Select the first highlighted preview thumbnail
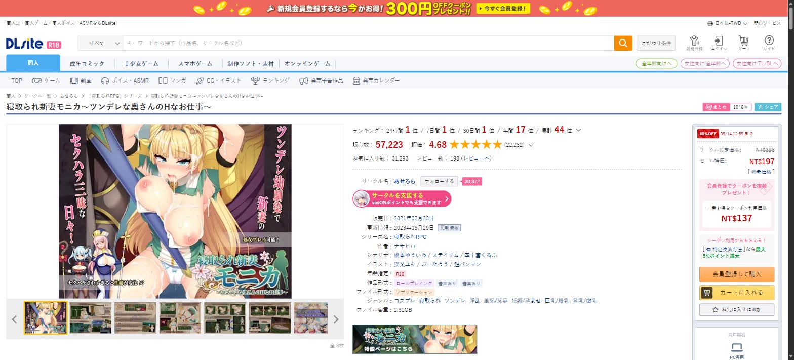794x360 pixels. click(x=46, y=318)
